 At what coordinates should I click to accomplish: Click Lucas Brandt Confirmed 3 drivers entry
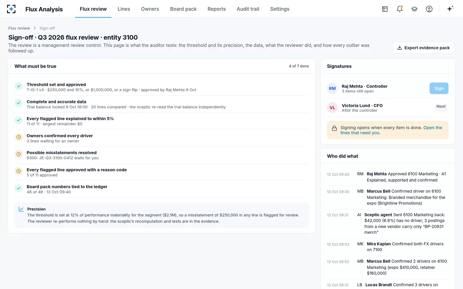(x=387, y=285)
